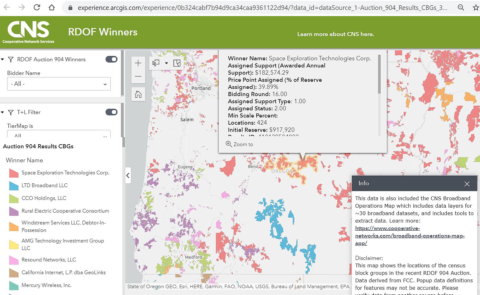The height and width of the screenshot is (295, 480).
Task: Collapse RDOF Auction 904 Winners section
Action: (x=2, y=59)
